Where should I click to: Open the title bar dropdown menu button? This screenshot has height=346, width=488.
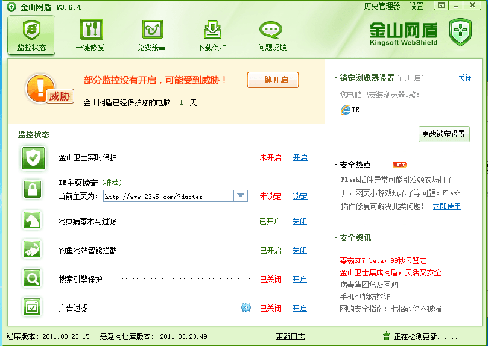click(441, 5)
